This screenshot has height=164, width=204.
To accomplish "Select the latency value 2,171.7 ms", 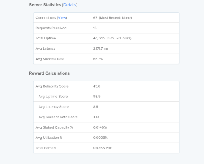I will [x=101, y=48].
